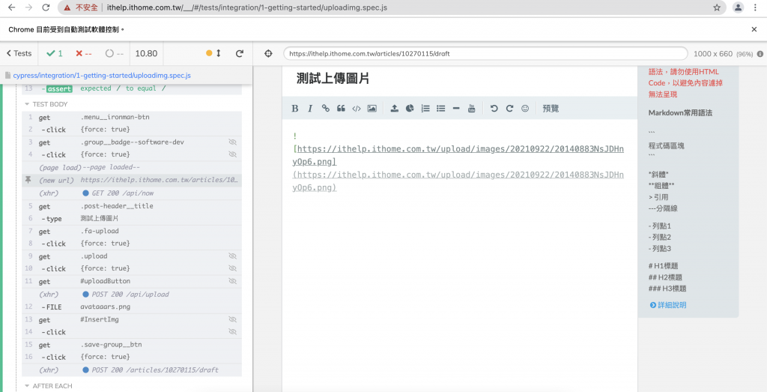Insert a horizontal rule divider
The width and height of the screenshot is (767, 392).
coord(456,109)
